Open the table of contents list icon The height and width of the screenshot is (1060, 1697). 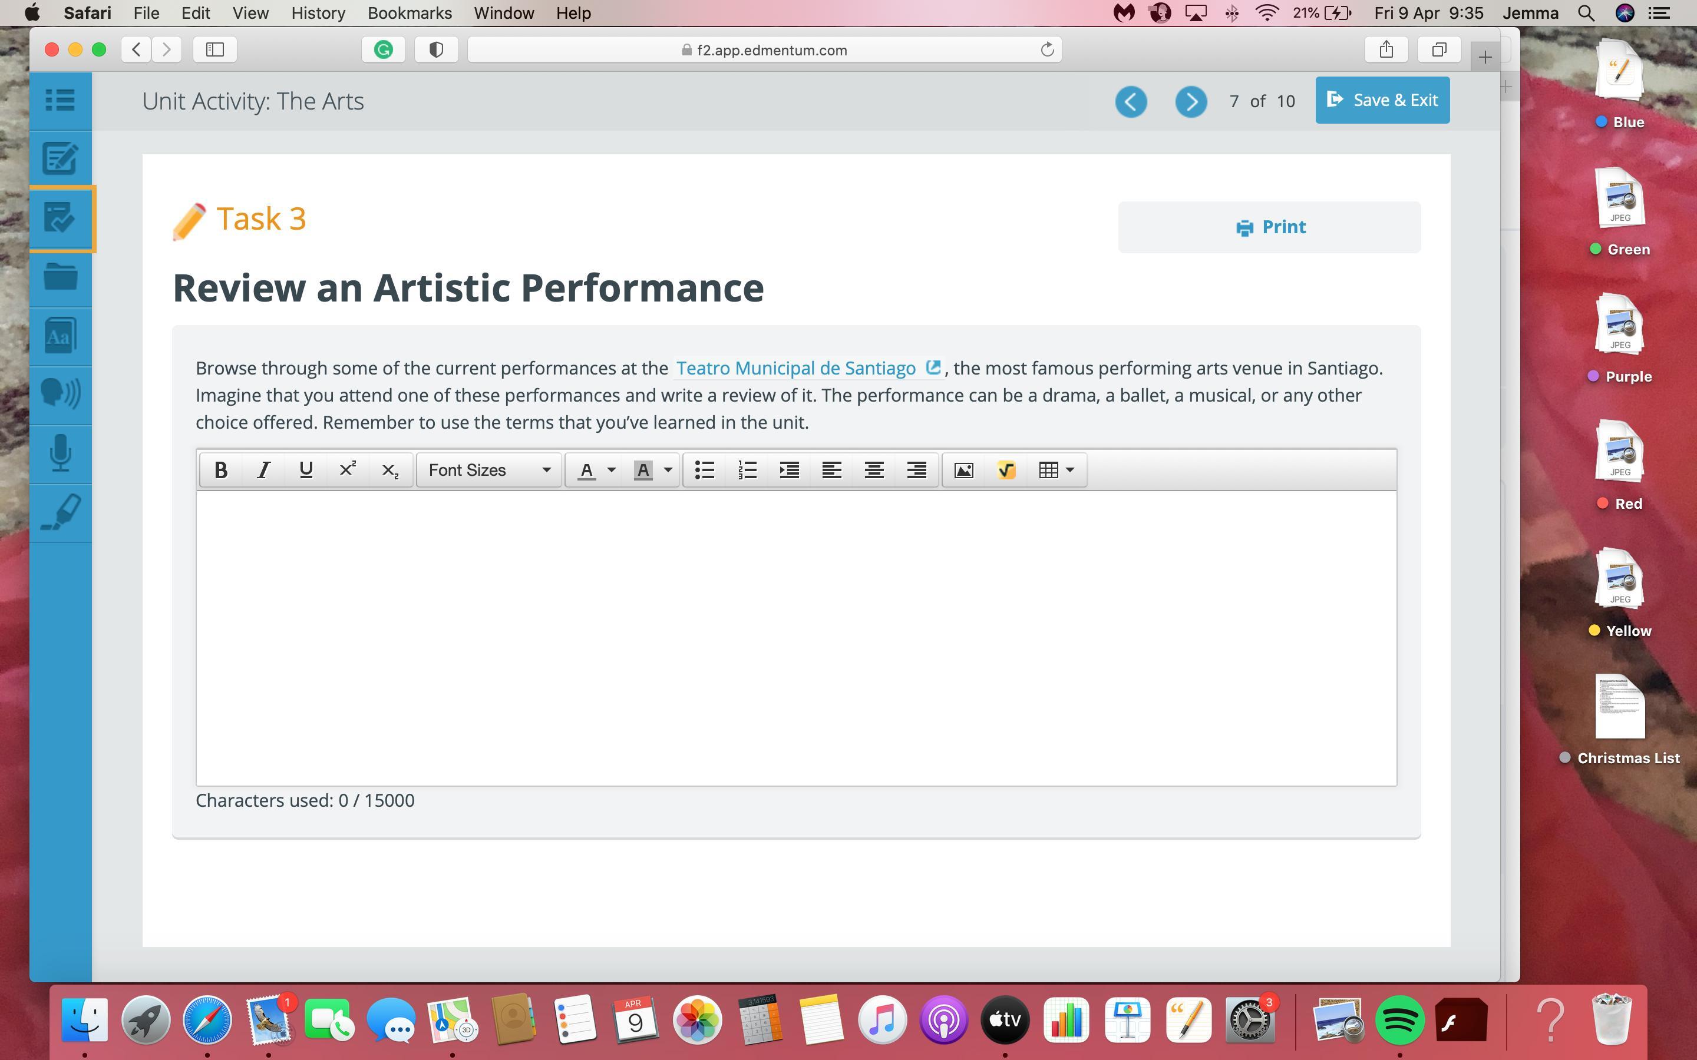click(x=60, y=100)
